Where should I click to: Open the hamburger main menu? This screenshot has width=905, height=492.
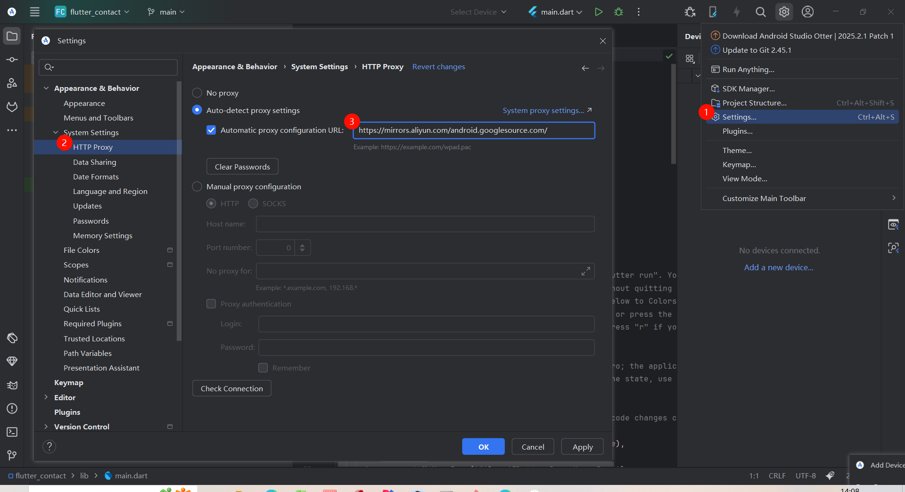point(35,12)
